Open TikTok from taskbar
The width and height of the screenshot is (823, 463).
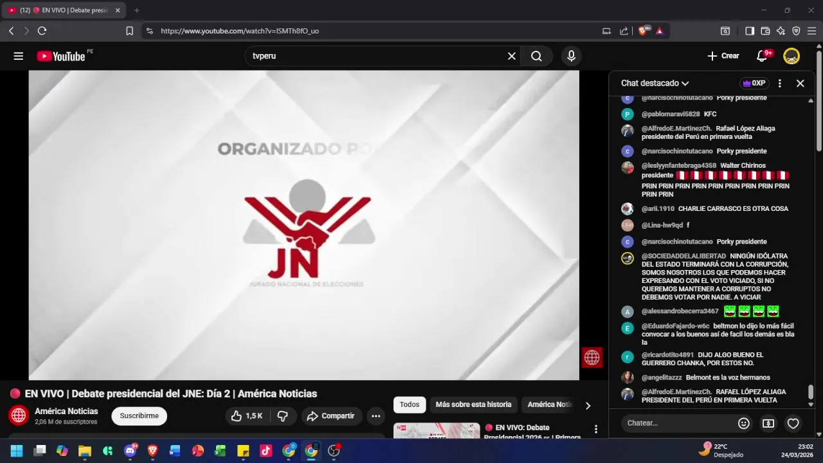pyautogui.click(x=266, y=451)
